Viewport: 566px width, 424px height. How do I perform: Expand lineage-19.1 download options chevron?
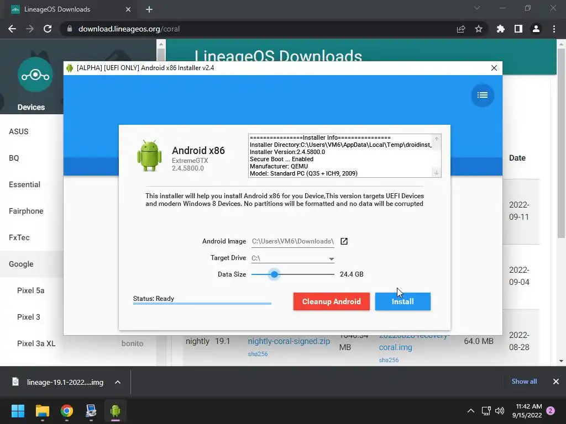tap(118, 382)
